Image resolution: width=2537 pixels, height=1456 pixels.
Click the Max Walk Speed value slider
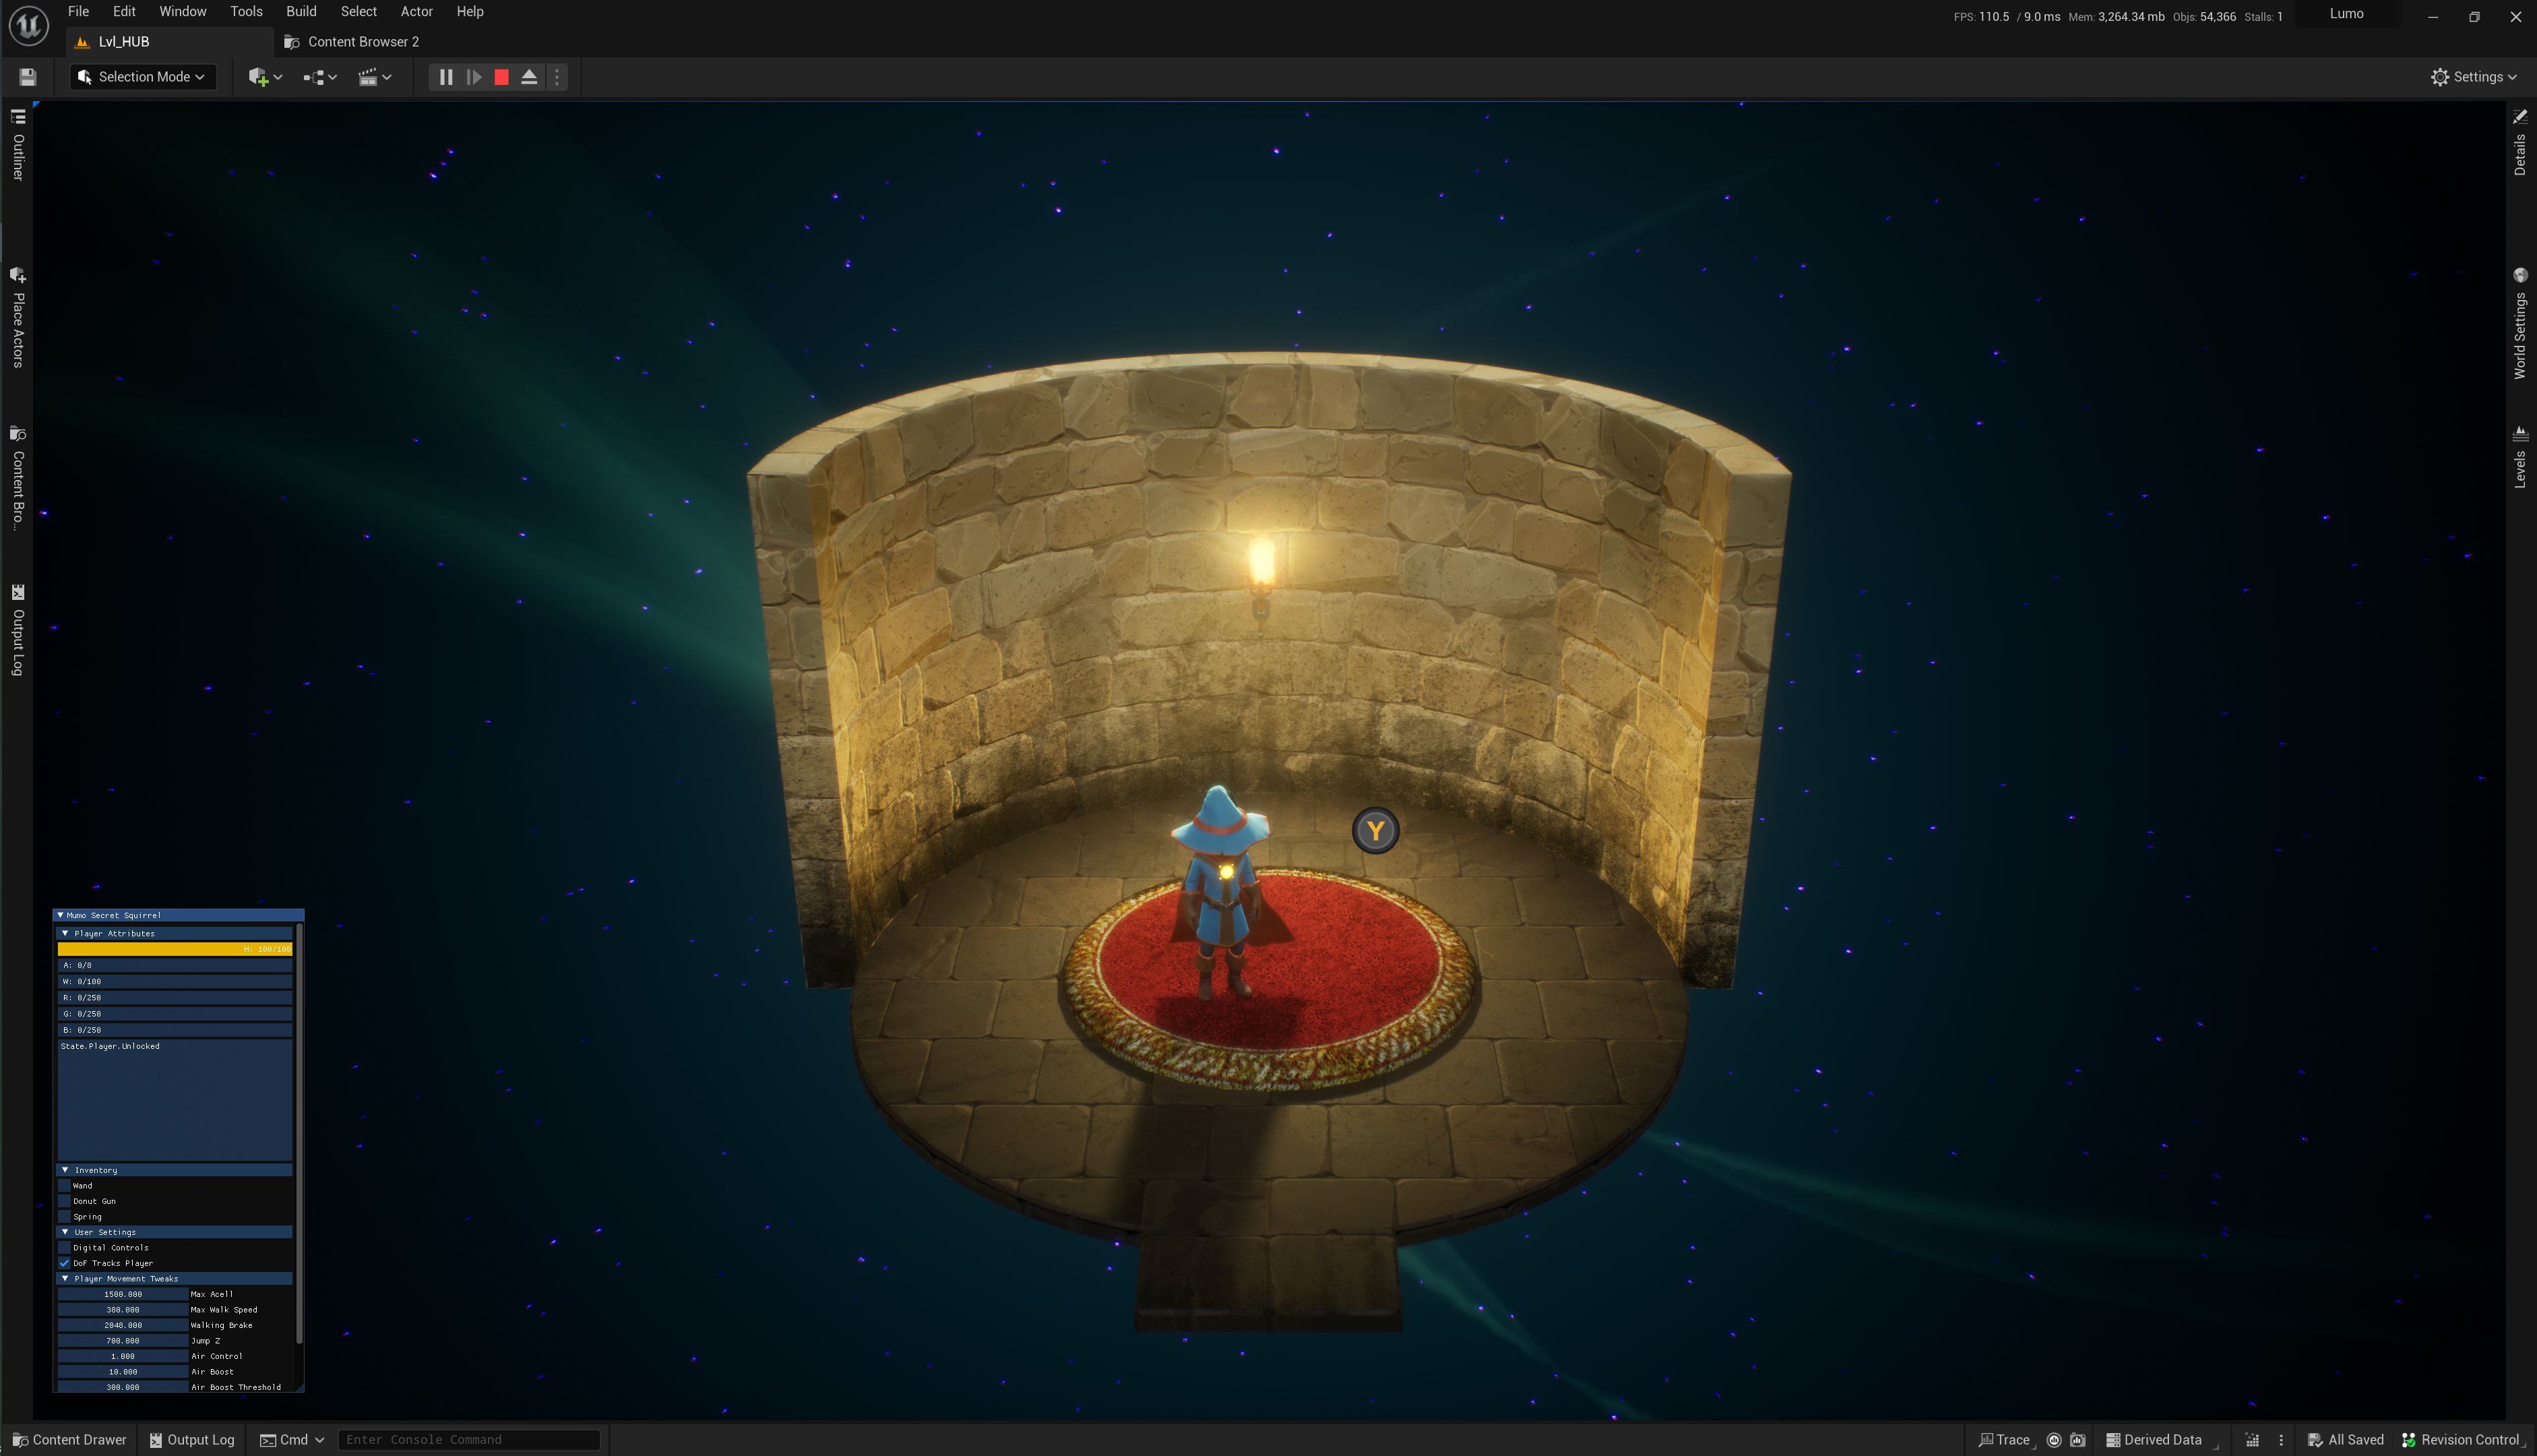click(x=123, y=1309)
